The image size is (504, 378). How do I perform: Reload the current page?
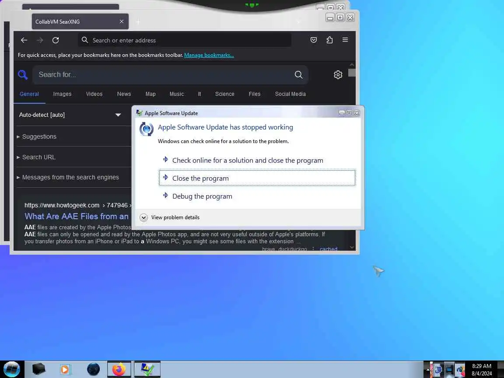pyautogui.click(x=56, y=40)
